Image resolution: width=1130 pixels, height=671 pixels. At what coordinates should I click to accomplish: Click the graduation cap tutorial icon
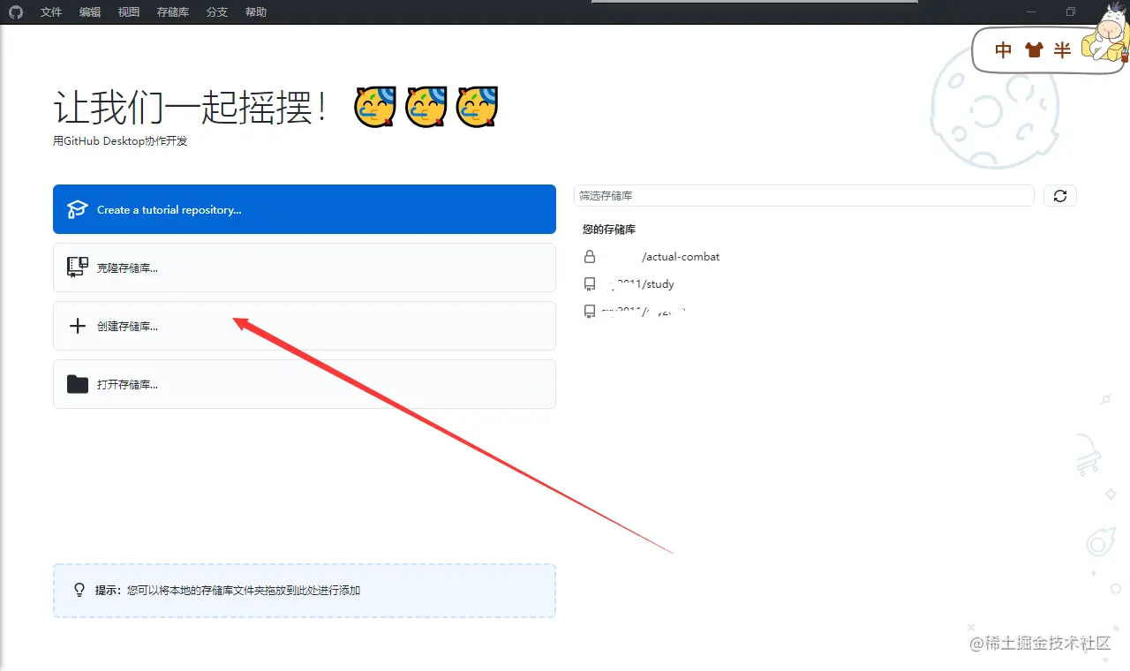(78, 209)
